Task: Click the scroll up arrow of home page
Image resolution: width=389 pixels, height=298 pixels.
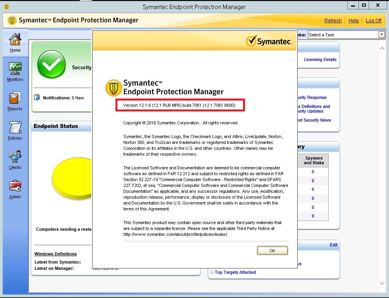Action: click(382, 48)
